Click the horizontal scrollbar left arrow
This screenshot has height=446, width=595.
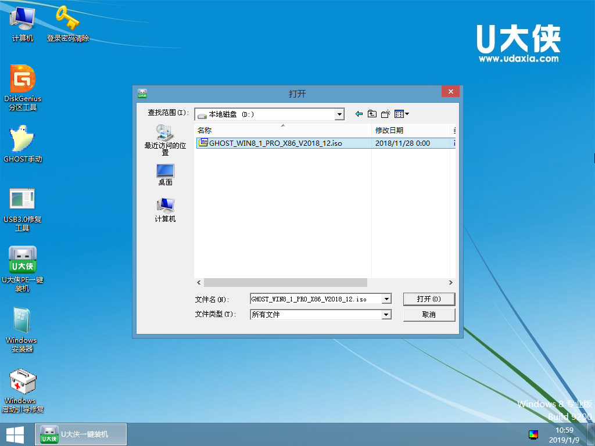click(x=199, y=283)
